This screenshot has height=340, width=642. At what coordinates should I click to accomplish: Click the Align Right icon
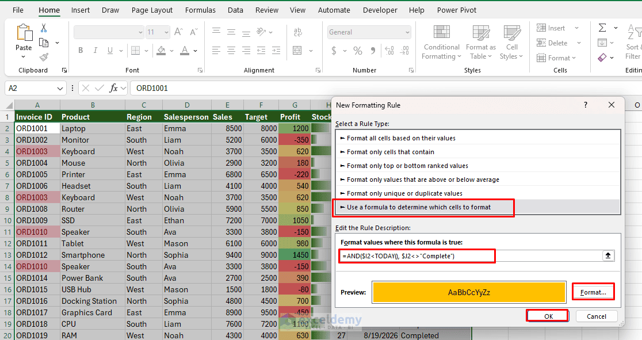pos(246,51)
